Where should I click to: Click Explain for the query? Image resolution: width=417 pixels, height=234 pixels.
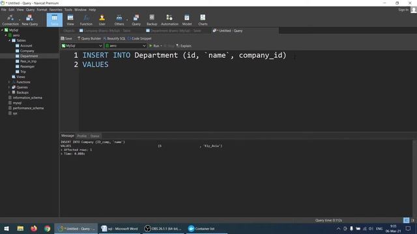(184, 46)
